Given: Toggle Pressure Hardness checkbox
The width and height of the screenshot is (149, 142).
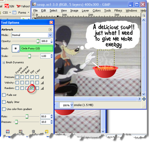Looking at the screenshot, I should [22, 77].
